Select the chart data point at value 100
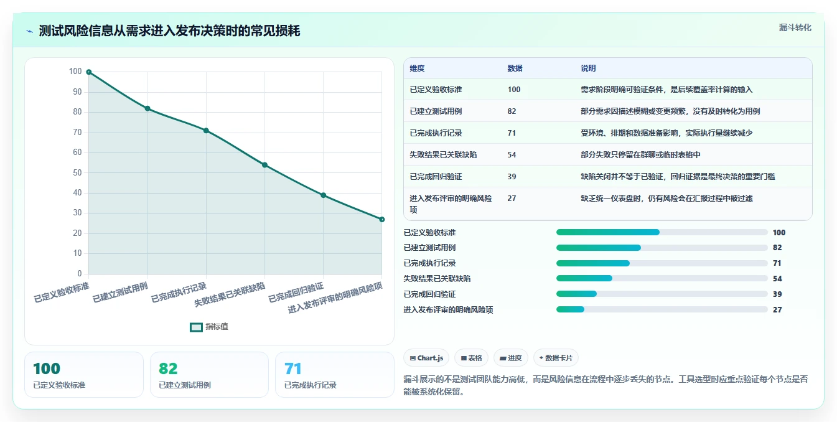 coord(89,72)
